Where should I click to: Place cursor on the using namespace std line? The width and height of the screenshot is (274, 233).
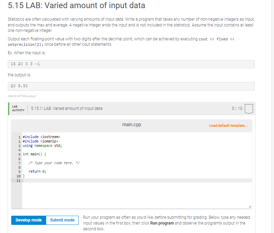click(x=42, y=145)
